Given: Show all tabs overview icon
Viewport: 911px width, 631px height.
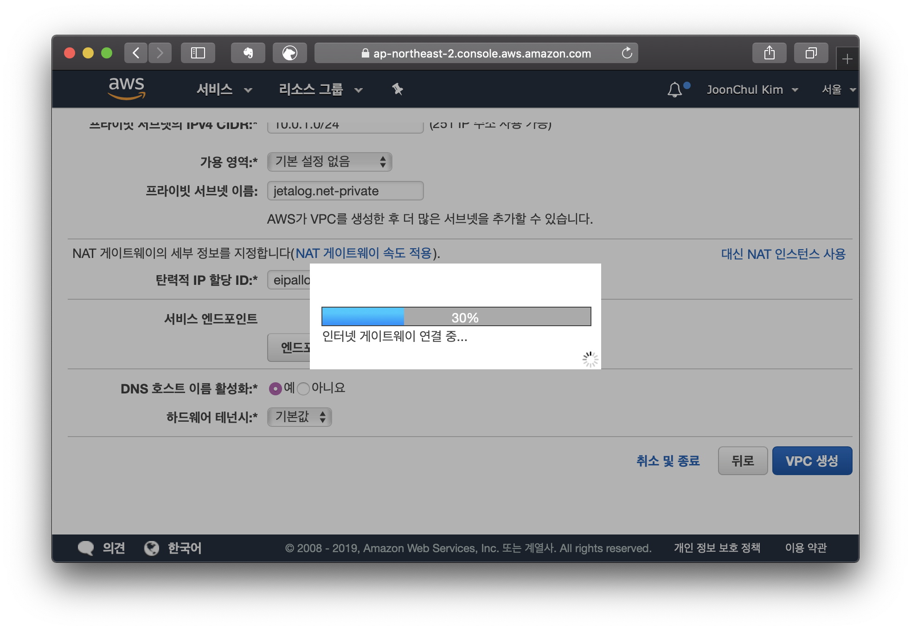Looking at the screenshot, I should click(x=811, y=53).
